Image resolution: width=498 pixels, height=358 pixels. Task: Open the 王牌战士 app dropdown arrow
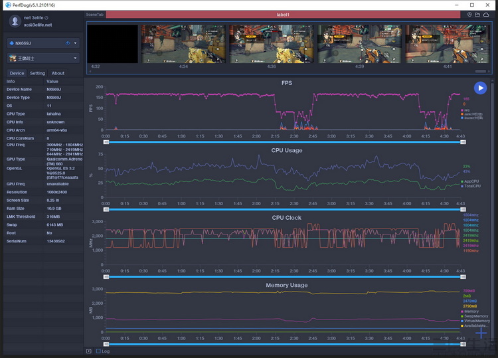[75, 58]
